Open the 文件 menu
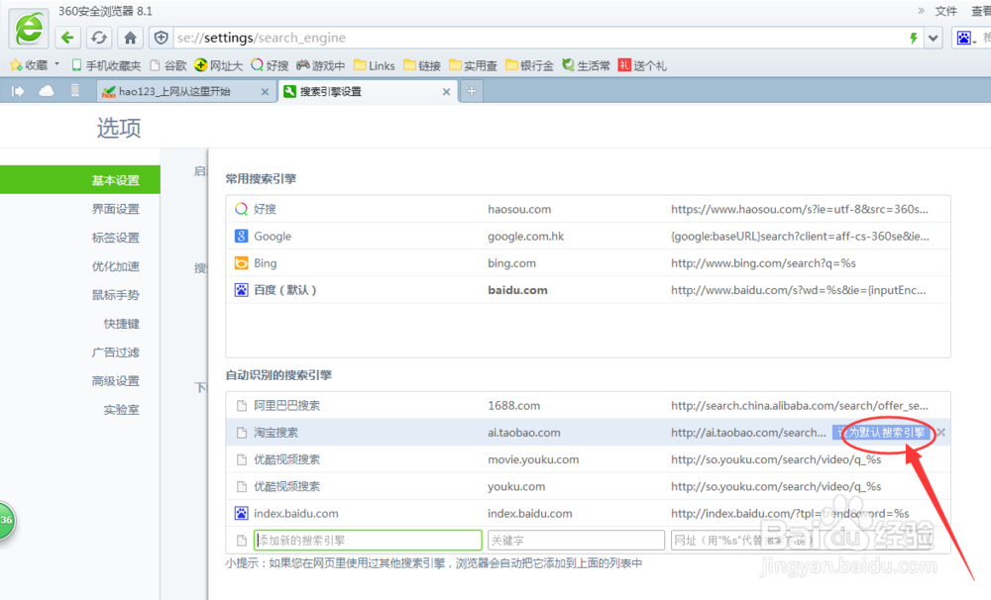The height and width of the screenshot is (600, 991). tap(946, 11)
